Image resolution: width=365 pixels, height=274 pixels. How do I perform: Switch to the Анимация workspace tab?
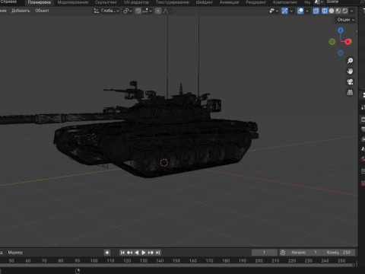[229, 2]
